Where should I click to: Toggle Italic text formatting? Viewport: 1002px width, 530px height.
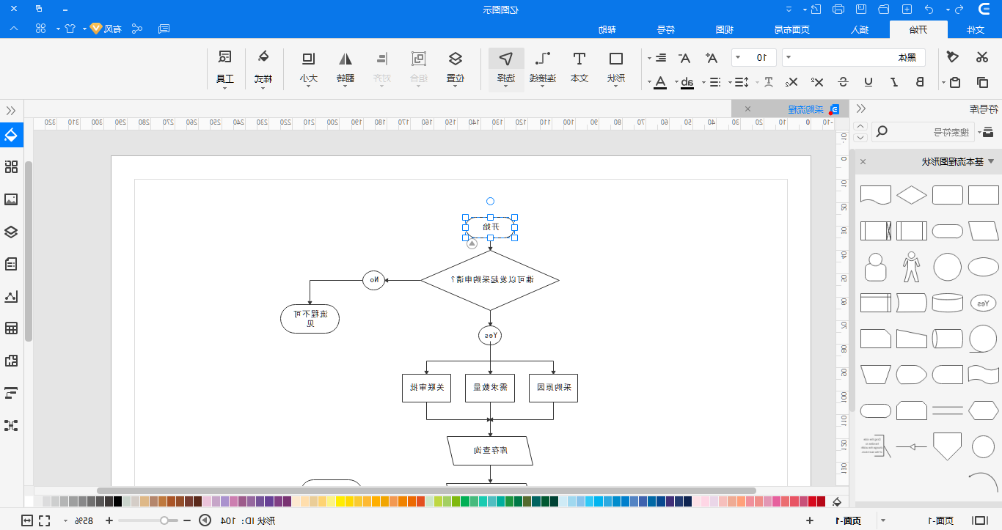tap(894, 82)
